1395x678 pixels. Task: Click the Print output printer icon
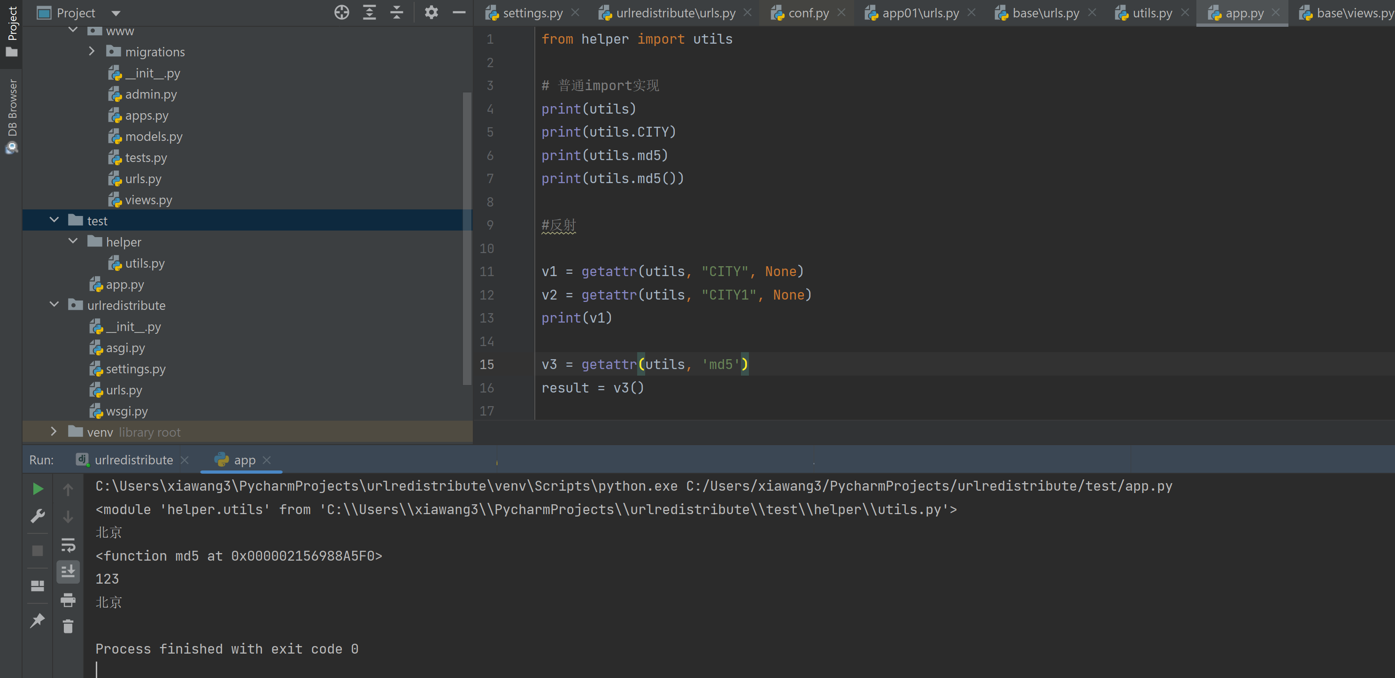pos(68,600)
